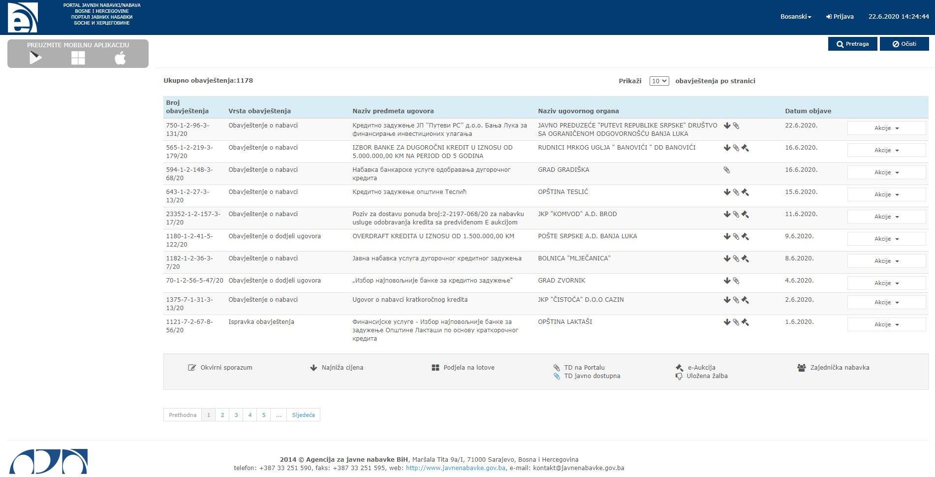Click lowest price arrow in Opština Teslić row
The height and width of the screenshot is (477, 935).
click(x=727, y=192)
